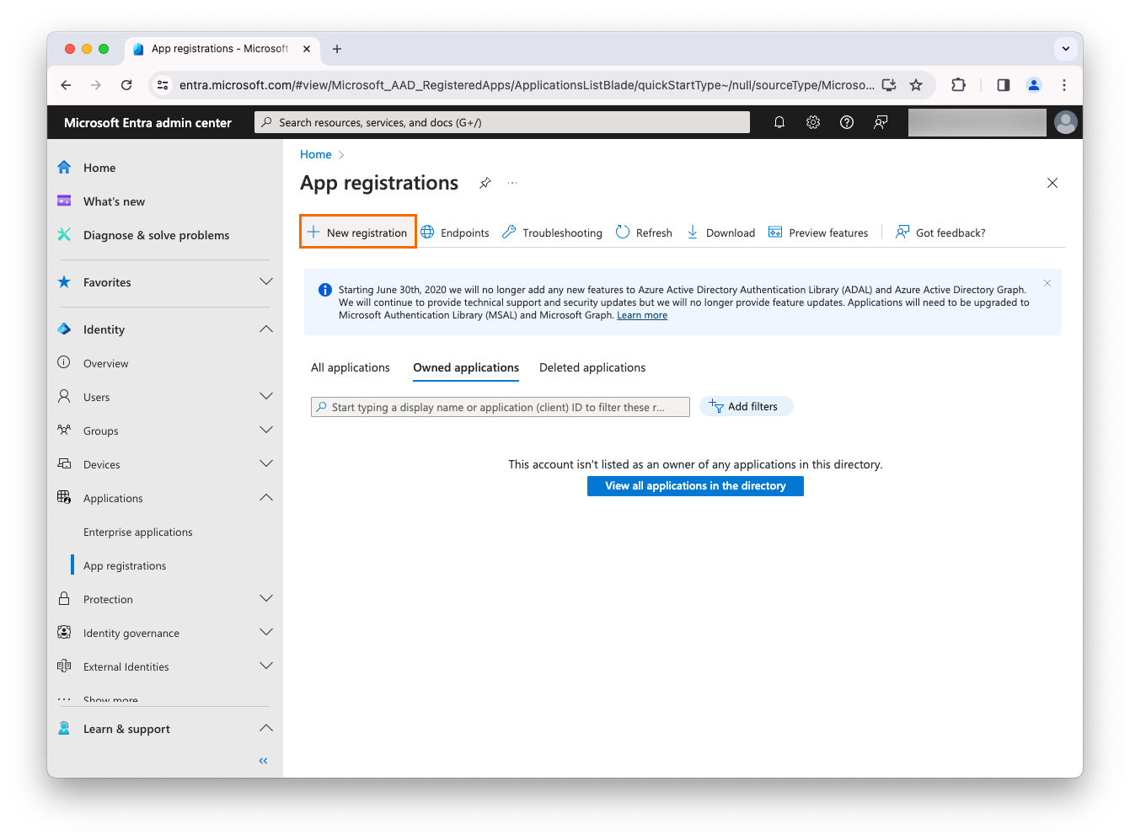The height and width of the screenshot is (840, 1130).
Task: View all applications in the directory
Action: 694,485
